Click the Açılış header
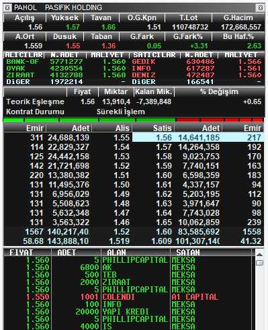This screenshot has width=268, height=330. coord(25,17)
